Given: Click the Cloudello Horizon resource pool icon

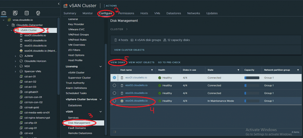Looking at the screenshot, I should click(x=21, y=61).
